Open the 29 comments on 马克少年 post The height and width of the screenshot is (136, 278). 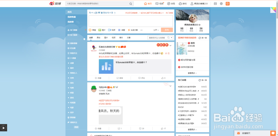[x=142, y=128]
